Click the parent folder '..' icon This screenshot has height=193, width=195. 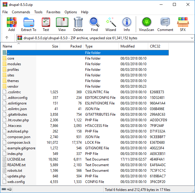pyautogui.click(x=4, y=53)
